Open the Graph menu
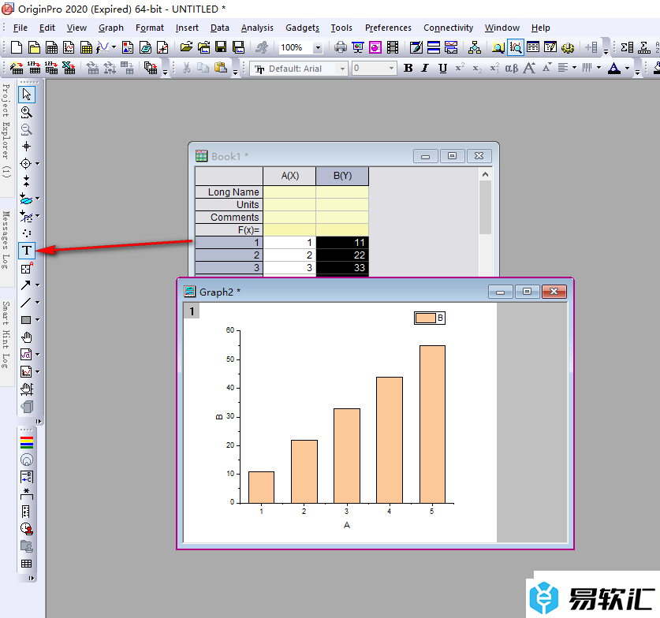The image size is (660, 618). click(111, 28)
